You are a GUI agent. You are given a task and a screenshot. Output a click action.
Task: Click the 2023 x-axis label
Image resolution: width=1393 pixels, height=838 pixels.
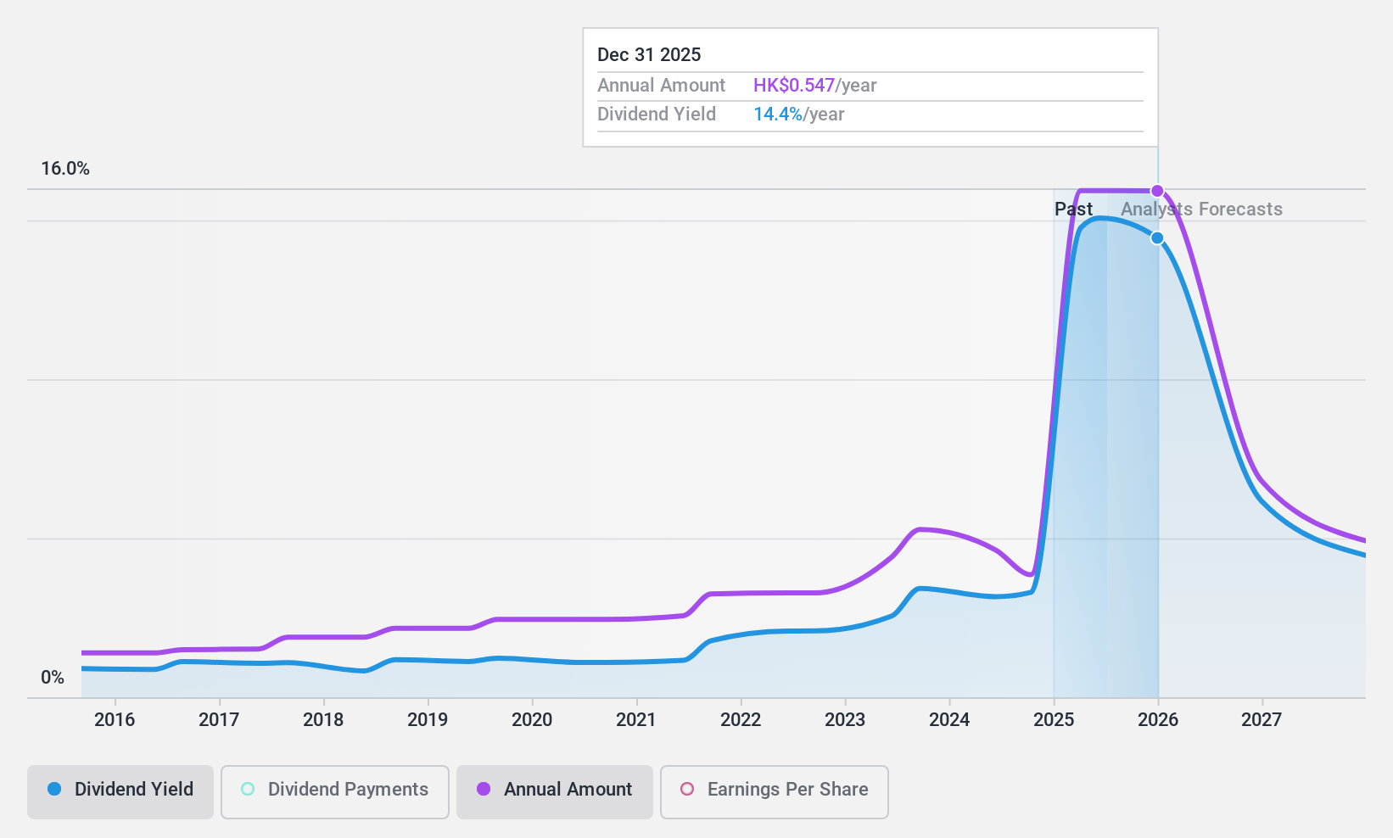point(845,720)
